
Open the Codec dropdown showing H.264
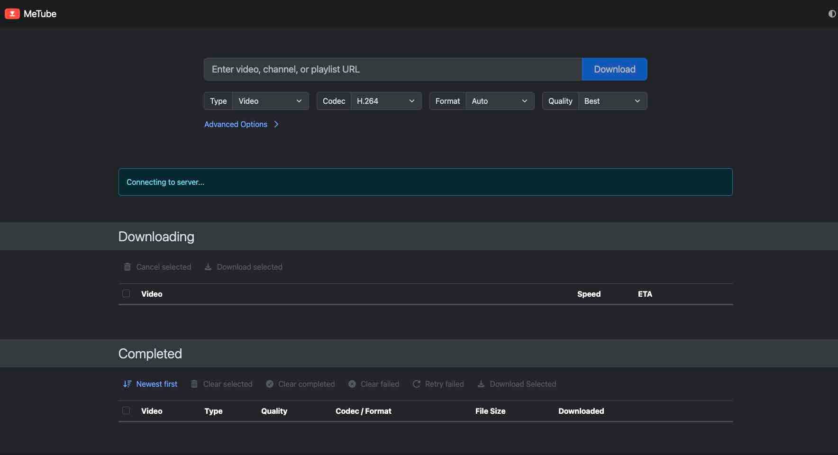pyautogui.click(x=386, y=101)
